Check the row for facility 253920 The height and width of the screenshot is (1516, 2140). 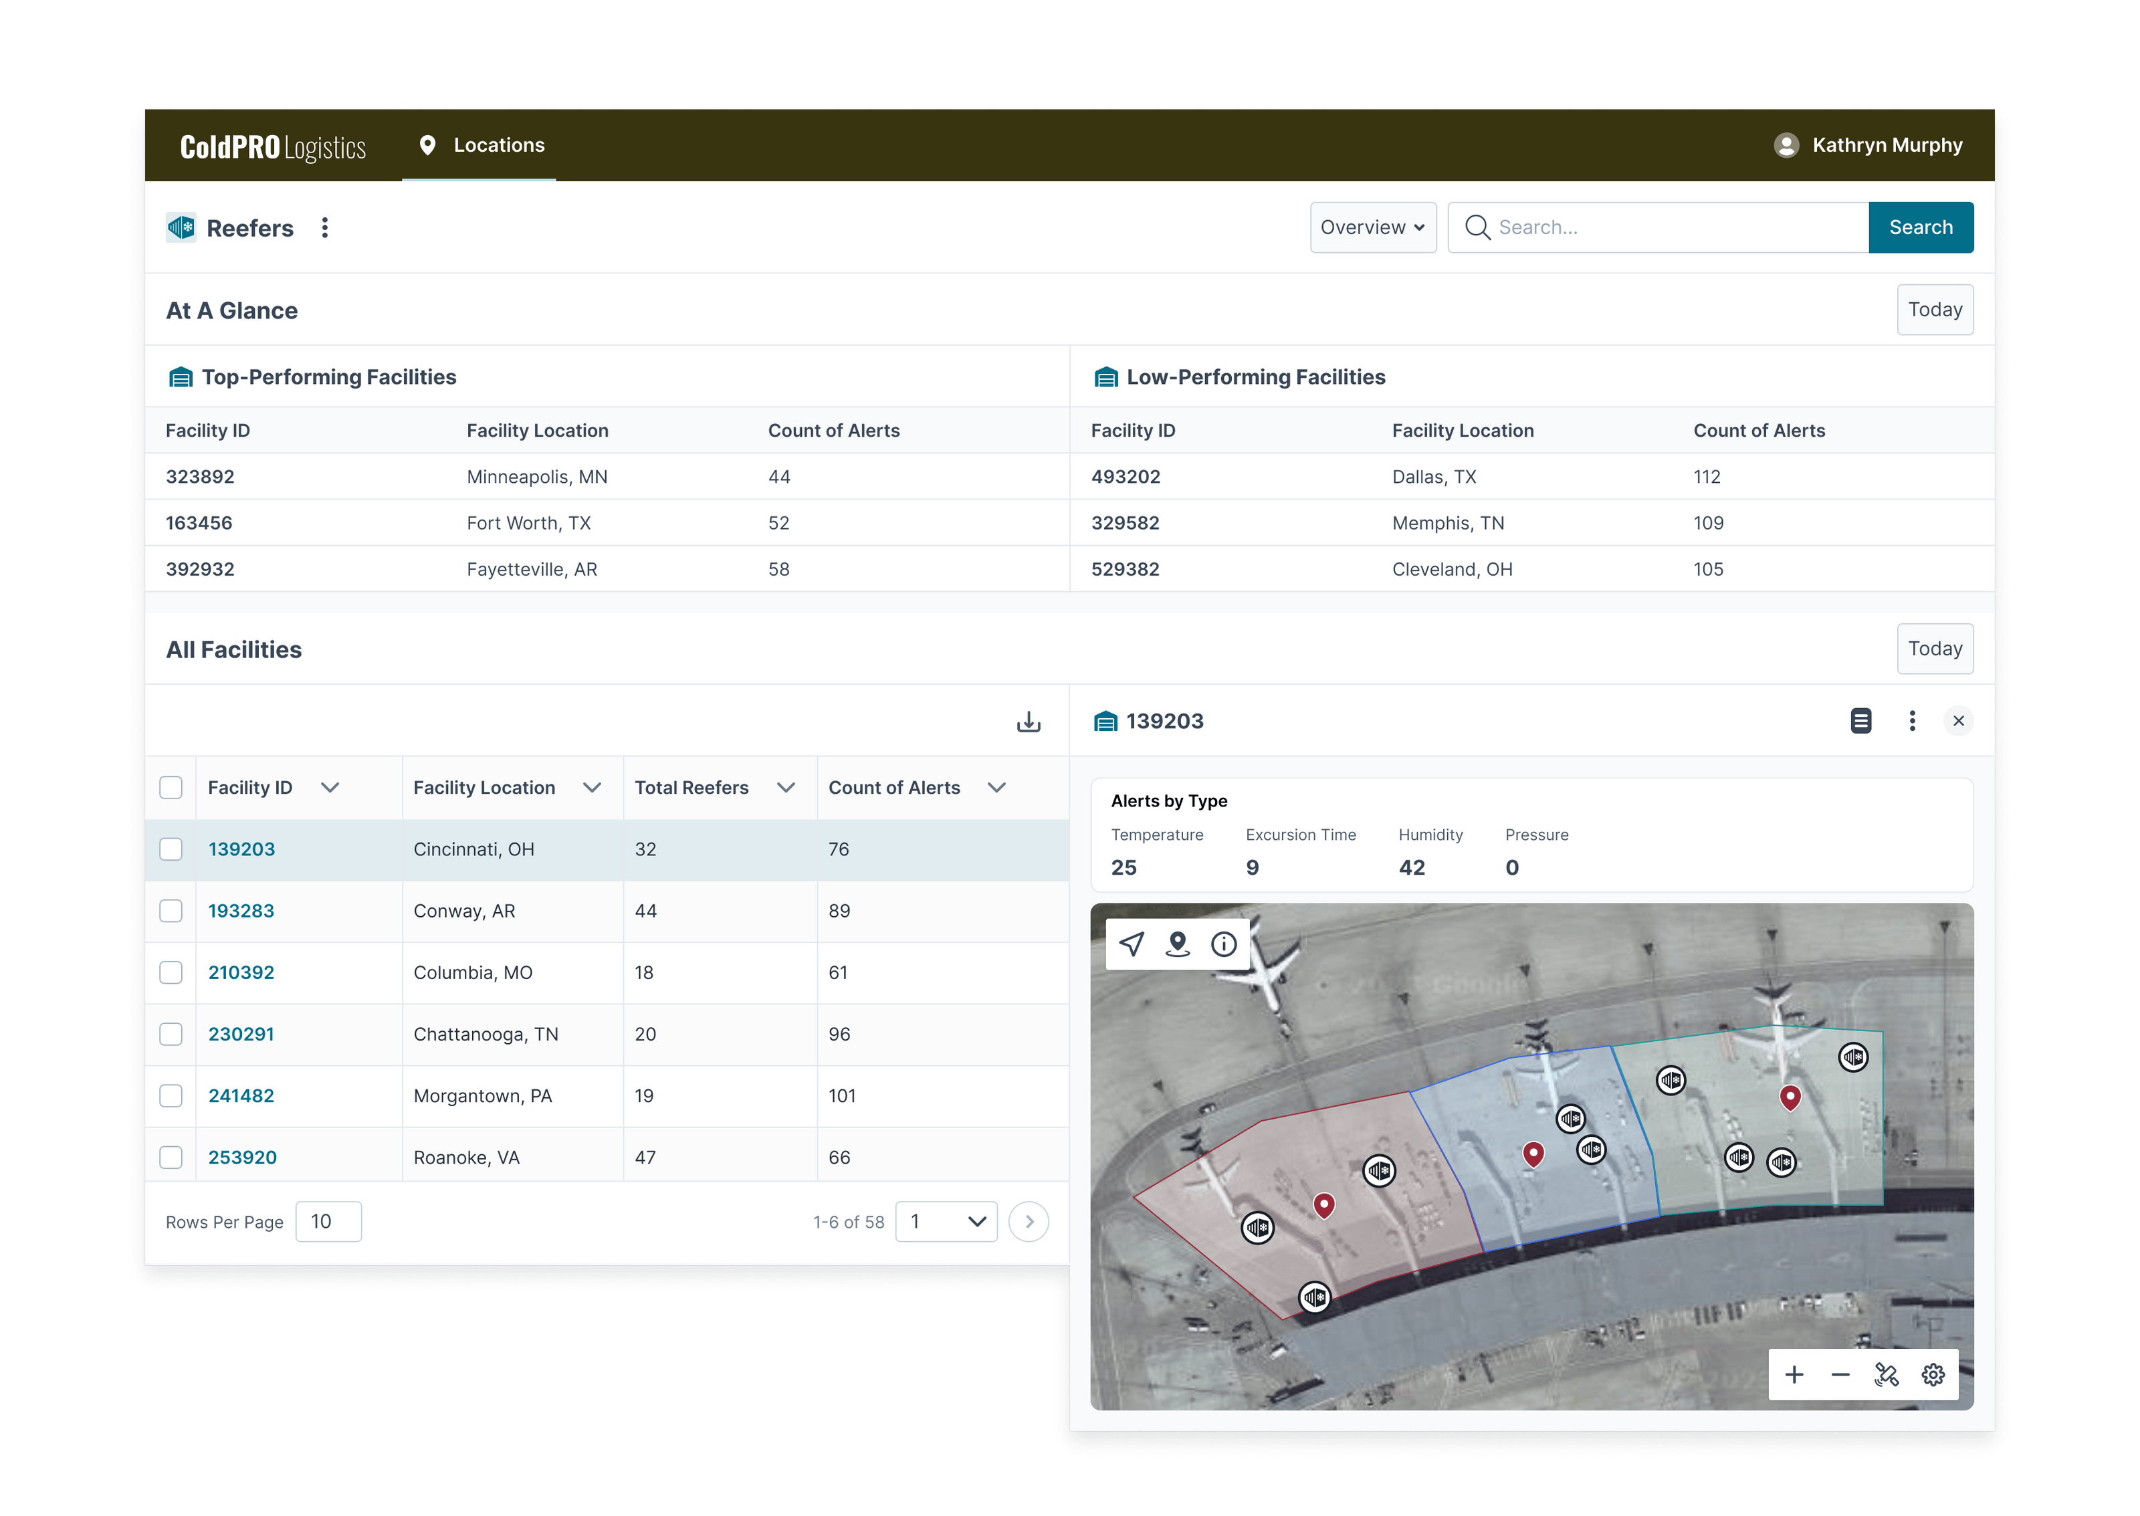pyautogui.click(x=172, y=1157)
